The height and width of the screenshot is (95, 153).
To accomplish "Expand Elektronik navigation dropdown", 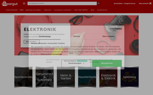I will [48, 10].
